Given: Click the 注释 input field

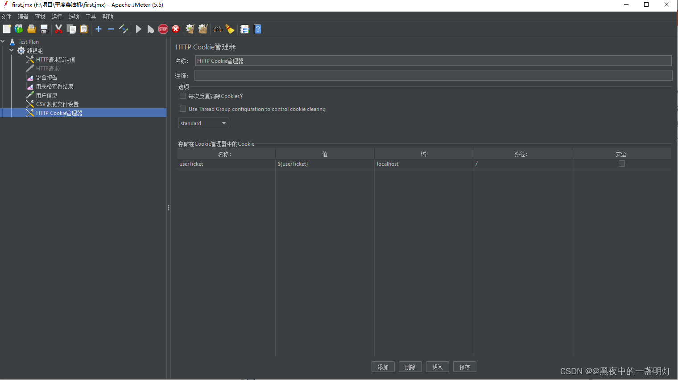Looking at the screenshot, I should click(433, 75).
